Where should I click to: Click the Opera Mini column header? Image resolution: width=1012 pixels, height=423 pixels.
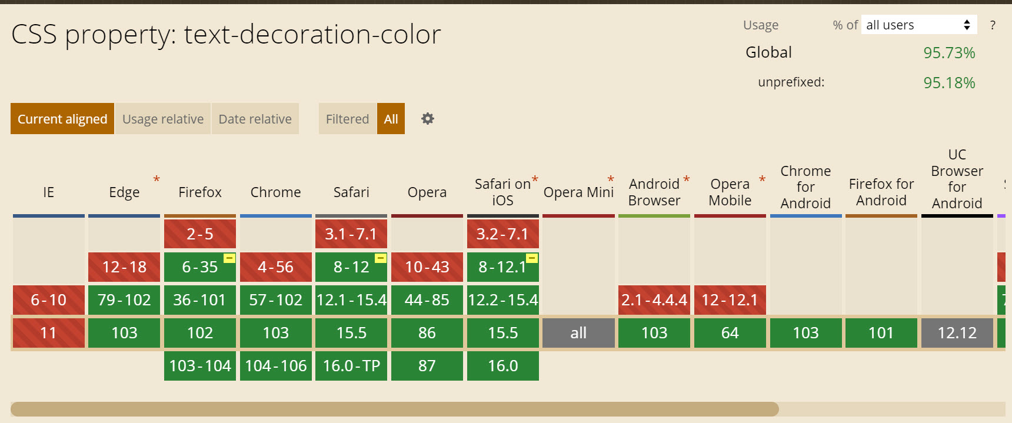point(578,192)
